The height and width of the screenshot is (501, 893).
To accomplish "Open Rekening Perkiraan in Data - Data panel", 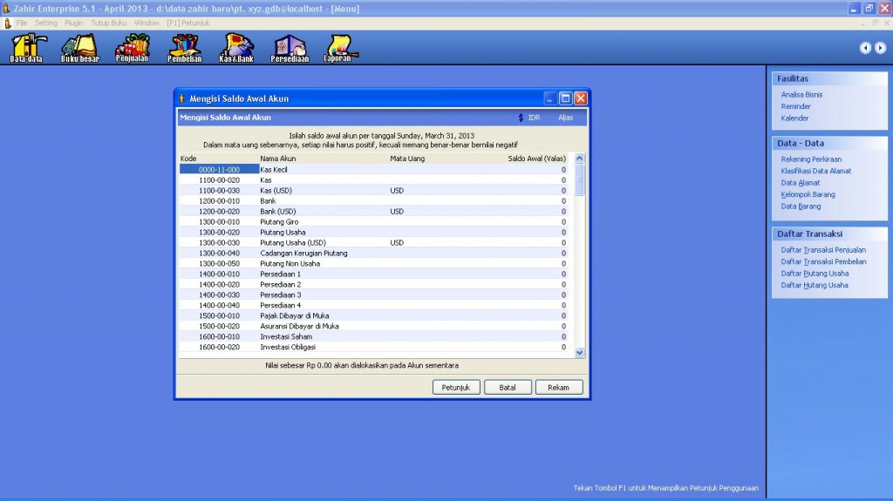I will (811, 159).
